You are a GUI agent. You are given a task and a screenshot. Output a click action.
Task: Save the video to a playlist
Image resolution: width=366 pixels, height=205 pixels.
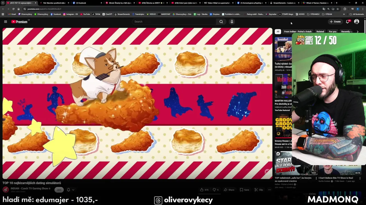click(x=244, y=190)
